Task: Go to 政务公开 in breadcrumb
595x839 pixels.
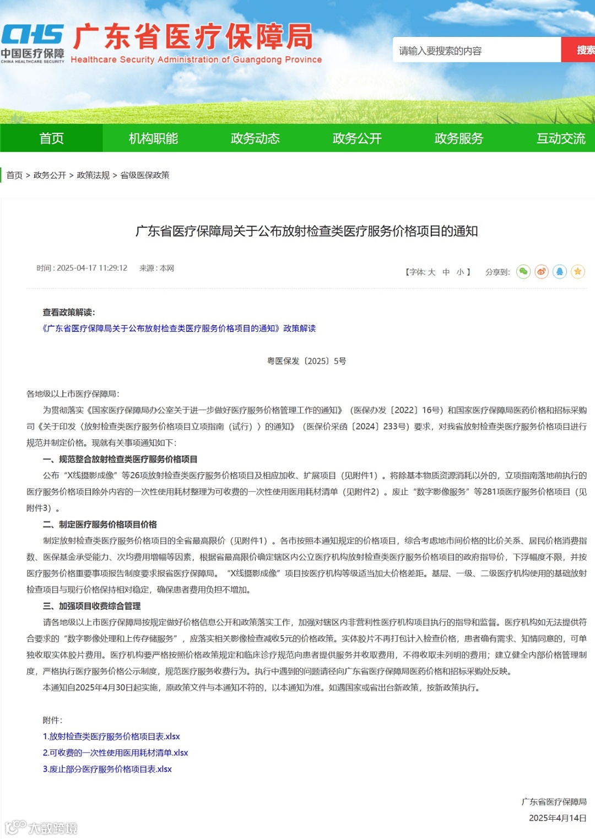Action: click(x=50, y=175)
